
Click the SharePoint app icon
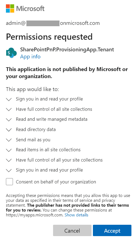click(11, 53)
